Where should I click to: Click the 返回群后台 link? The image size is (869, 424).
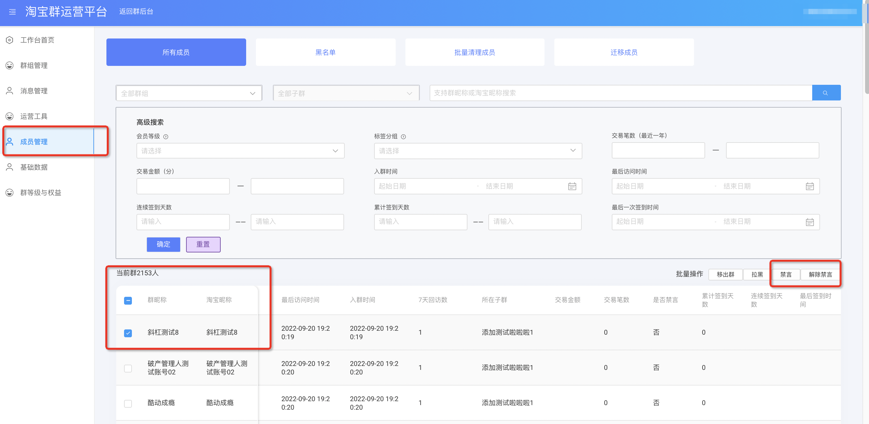pyautogui.click(x=136, y=11)
